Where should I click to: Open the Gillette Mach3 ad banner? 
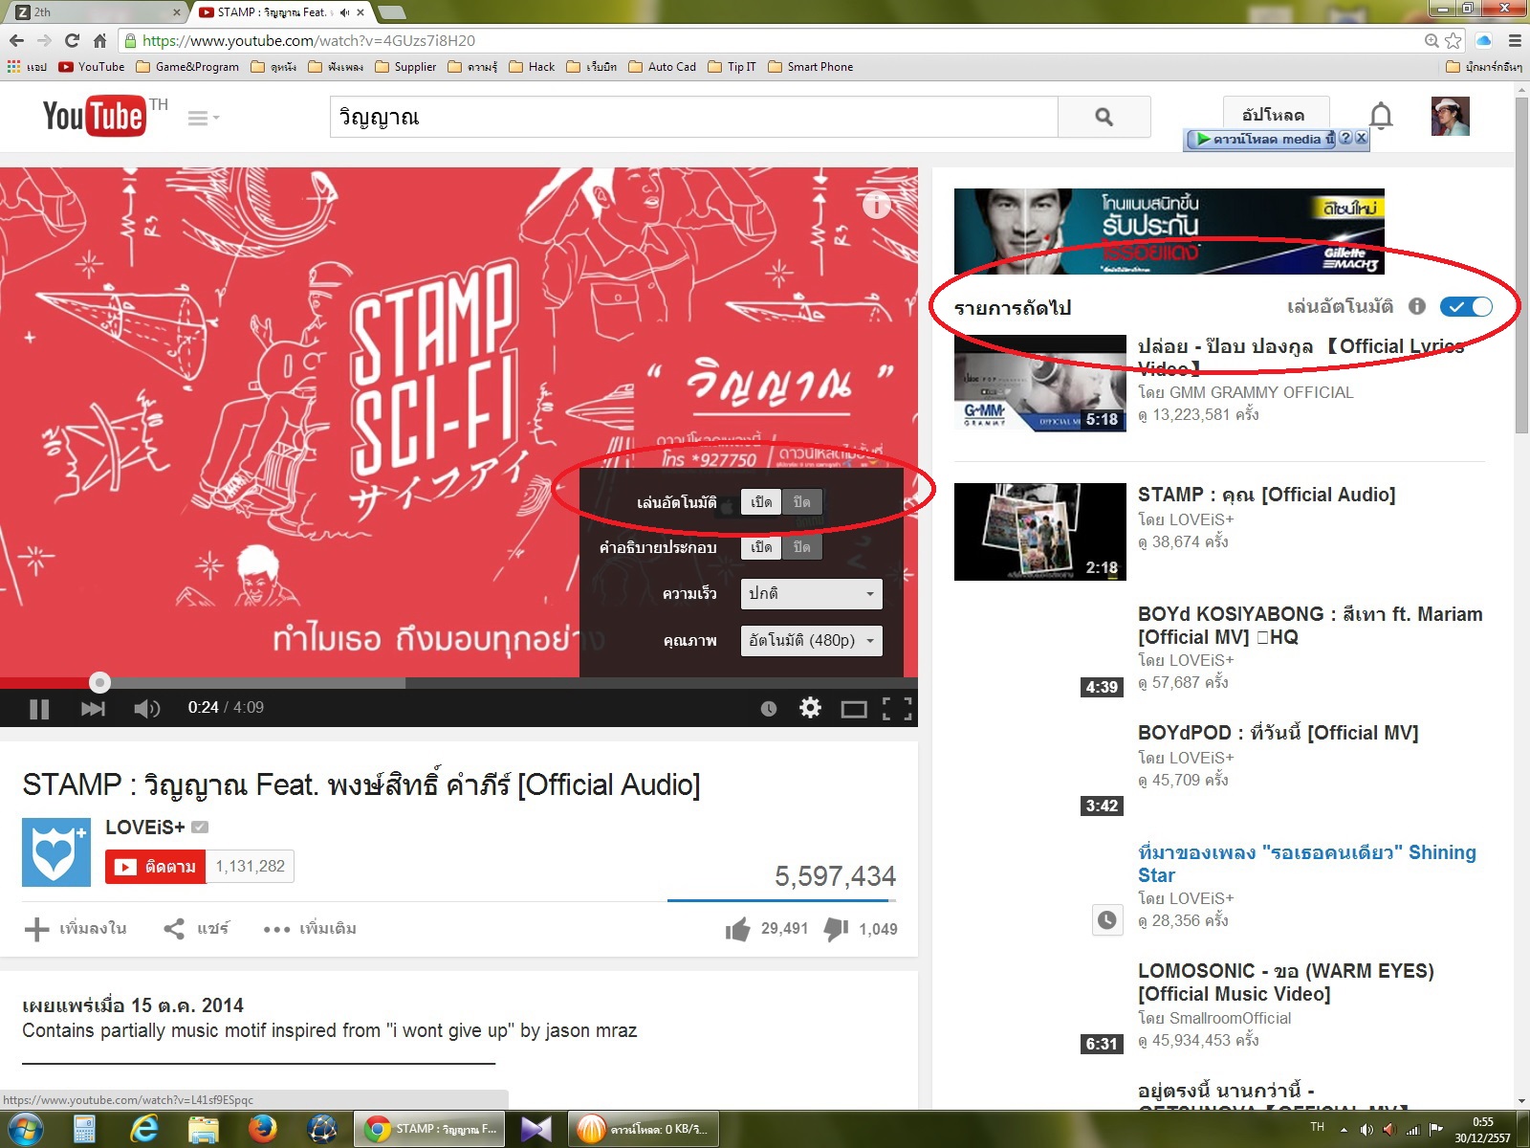pyautogui.click(x=1169, y=232)
